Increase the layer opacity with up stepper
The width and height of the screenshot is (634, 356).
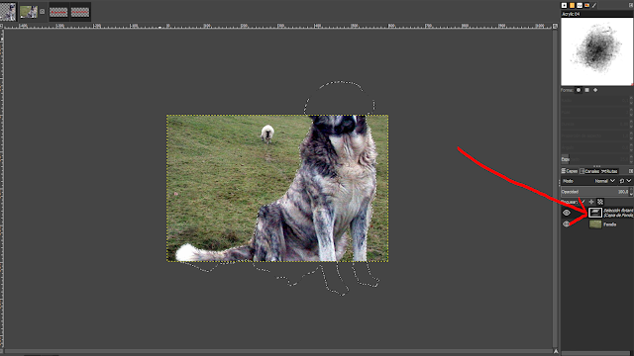point(632,190)
